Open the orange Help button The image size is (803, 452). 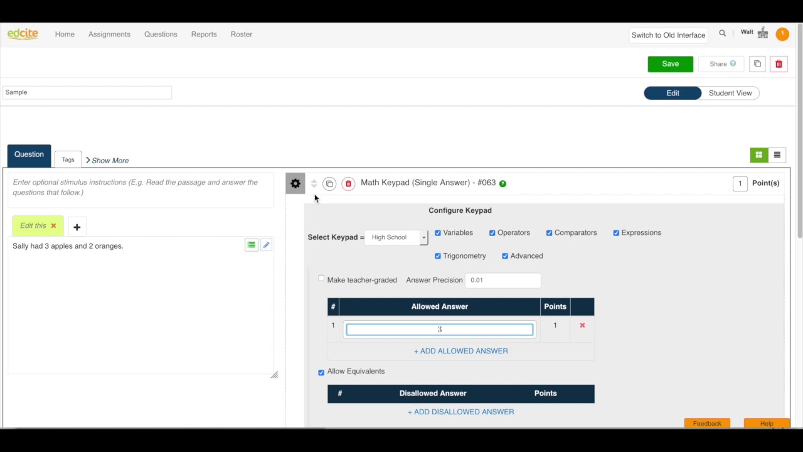click(x=767, y=424)
